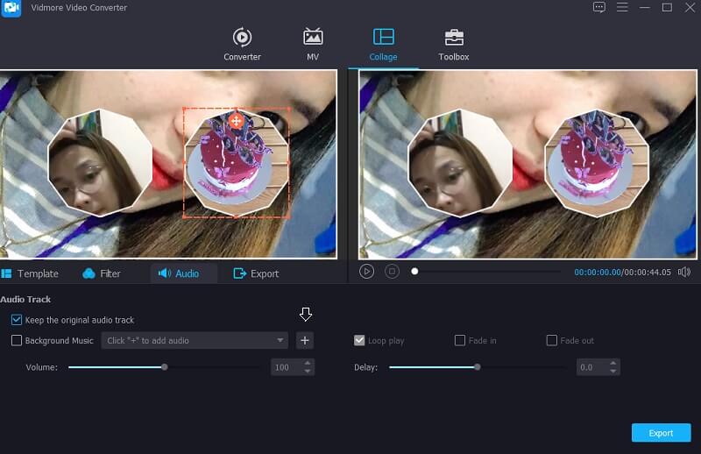Switch to the MV section
701x454 pixels.
click(x=312, y=44)
